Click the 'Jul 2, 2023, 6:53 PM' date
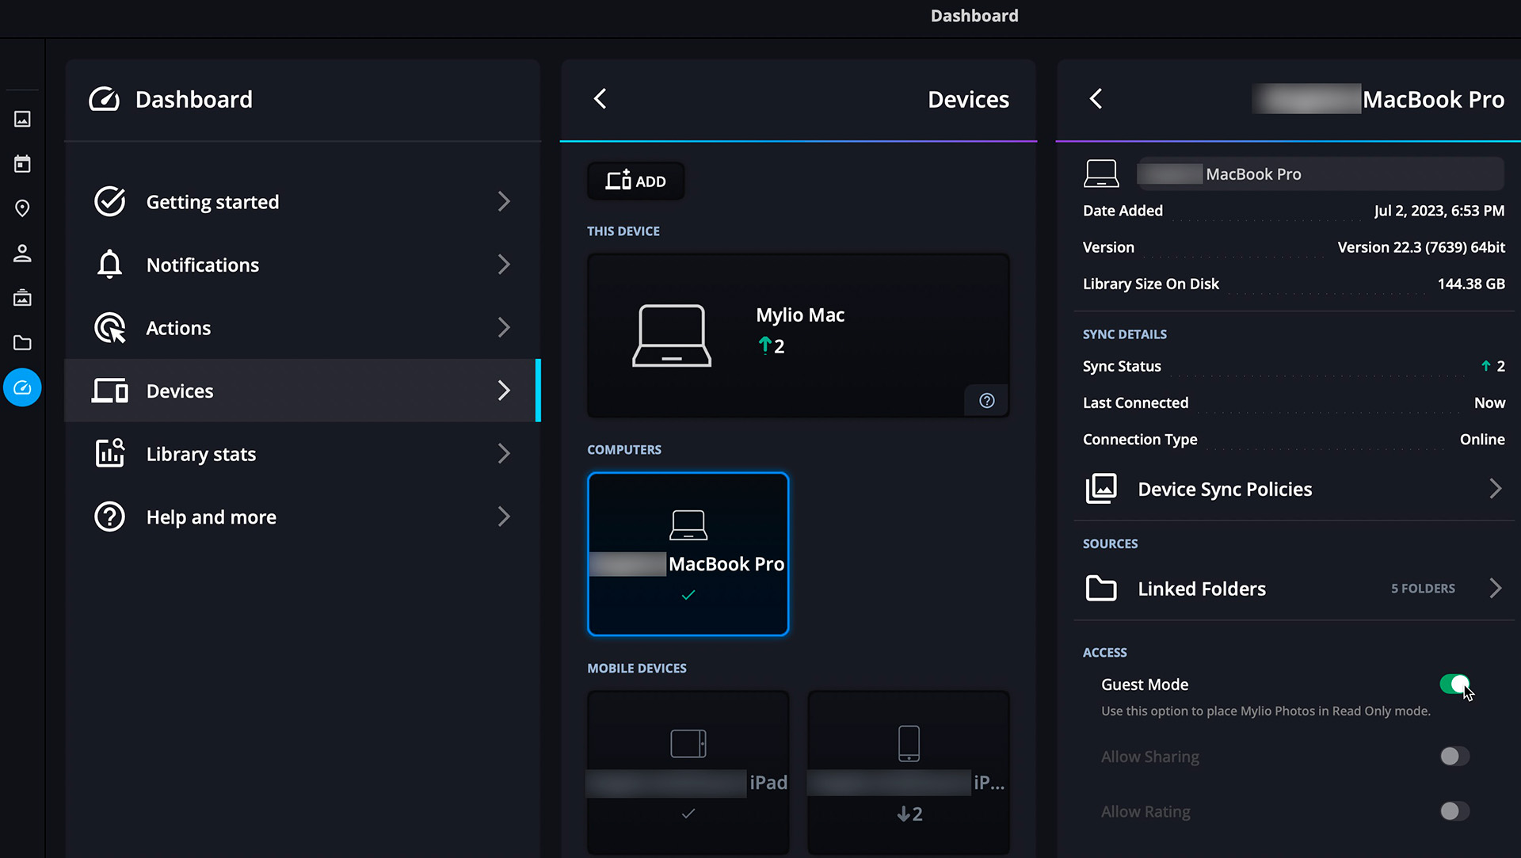Image resolution: width=1521 pixels, height=858 pixels. pos(1439,211)
